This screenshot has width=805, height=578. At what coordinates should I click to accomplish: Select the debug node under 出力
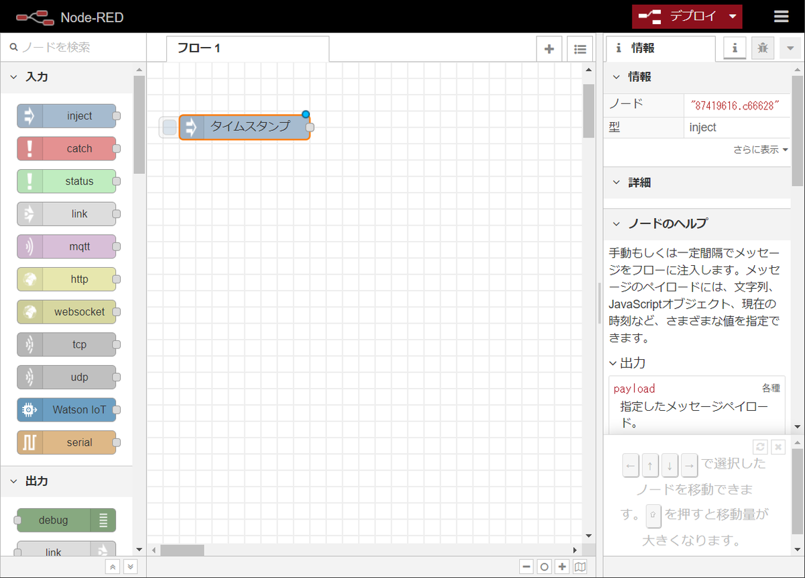[65, 520]
